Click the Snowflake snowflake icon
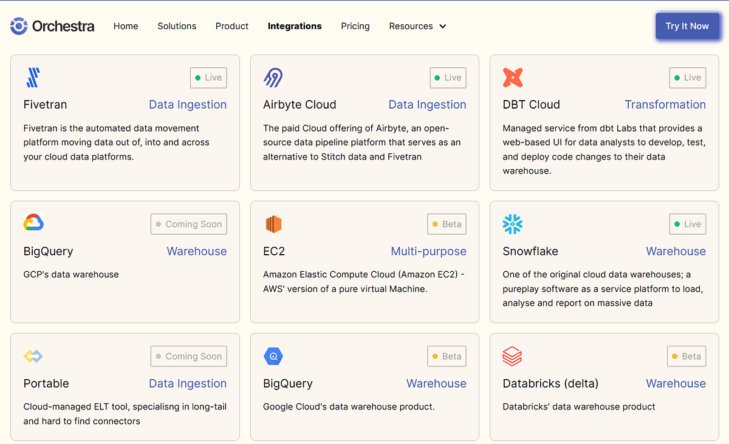 pyautogui.click(x=513, y=224)
